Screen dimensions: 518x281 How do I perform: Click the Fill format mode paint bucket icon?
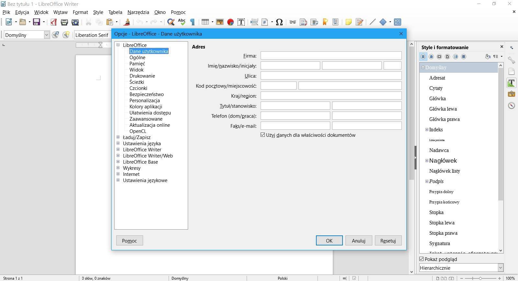coord(488,57)
